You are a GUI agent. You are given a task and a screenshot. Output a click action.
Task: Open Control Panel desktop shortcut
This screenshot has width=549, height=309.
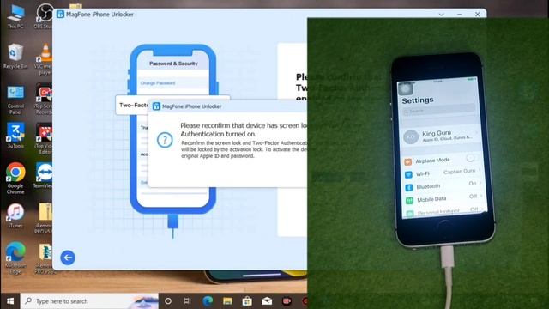[x=15, y=100]
